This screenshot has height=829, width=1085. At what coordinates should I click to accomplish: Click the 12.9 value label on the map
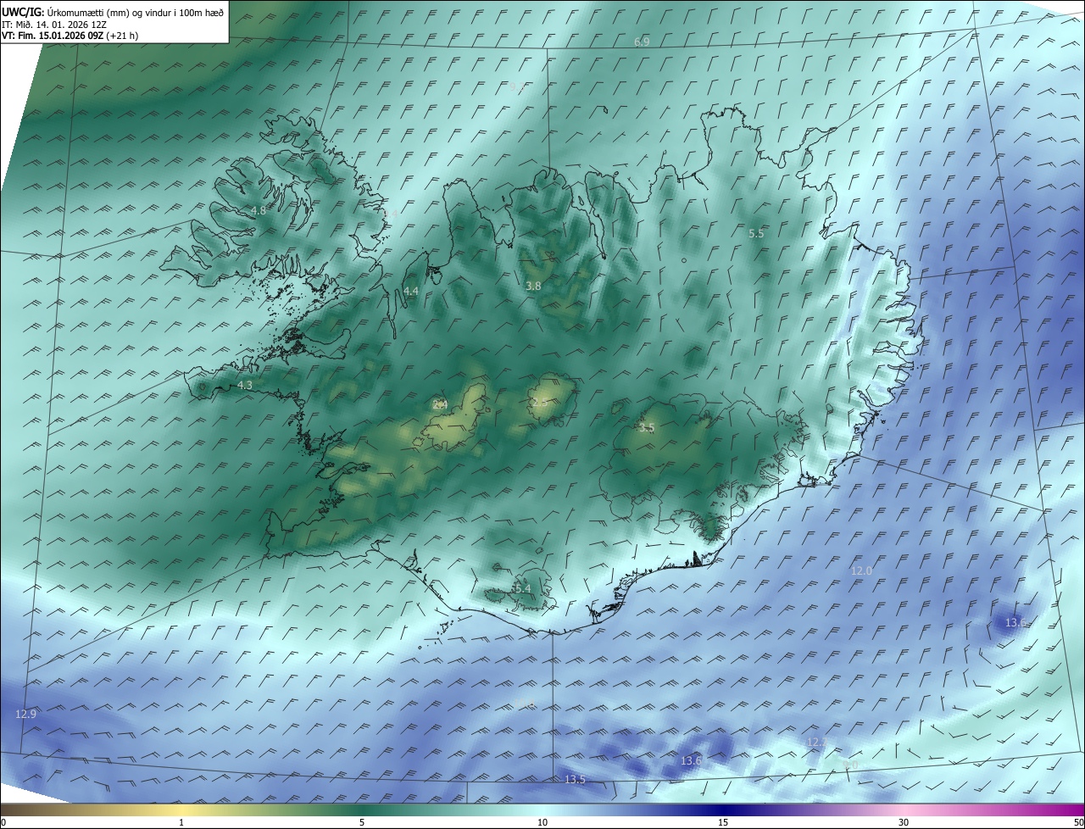[26, 715]
